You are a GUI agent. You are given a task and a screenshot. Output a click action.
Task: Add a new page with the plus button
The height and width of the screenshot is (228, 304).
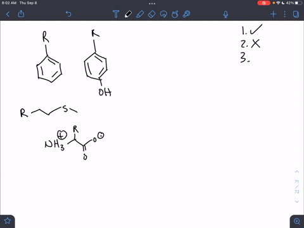click(x=273, y=14)
